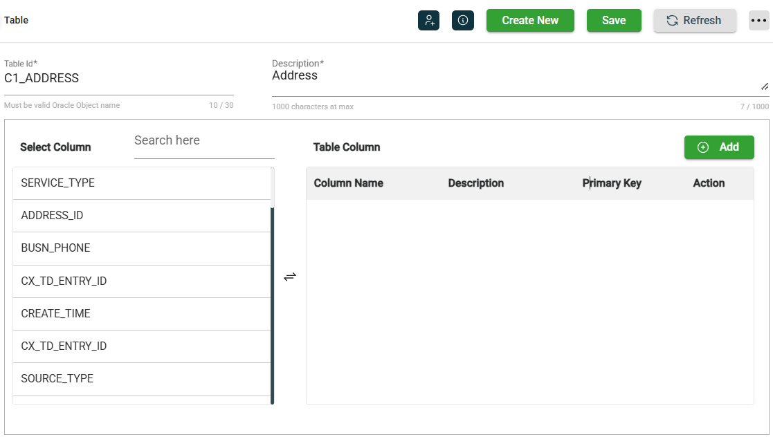Image resolution: width=773 pixels, height=437 pixels.
Task: Choose BUSN_PHONE in the Select Column list
Action: click(141, 248)
